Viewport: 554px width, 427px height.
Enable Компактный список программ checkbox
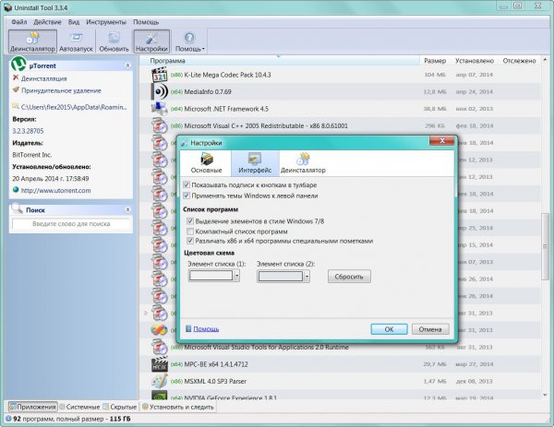coord(190,231)
